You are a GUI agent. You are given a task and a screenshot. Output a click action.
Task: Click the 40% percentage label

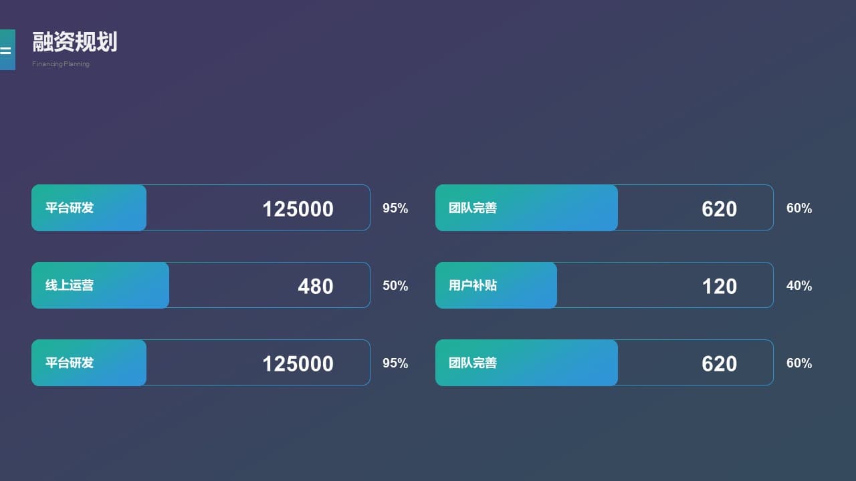(799, 286)
